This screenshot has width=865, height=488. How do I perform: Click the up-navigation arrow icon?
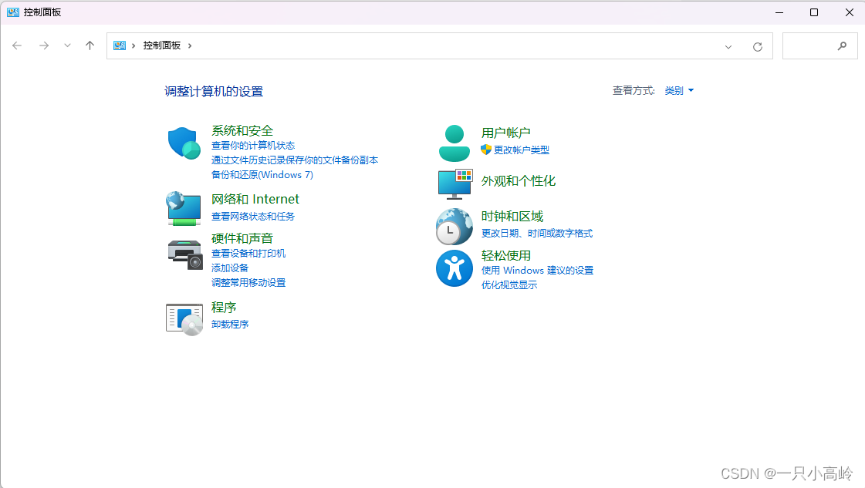coord(90,45)
